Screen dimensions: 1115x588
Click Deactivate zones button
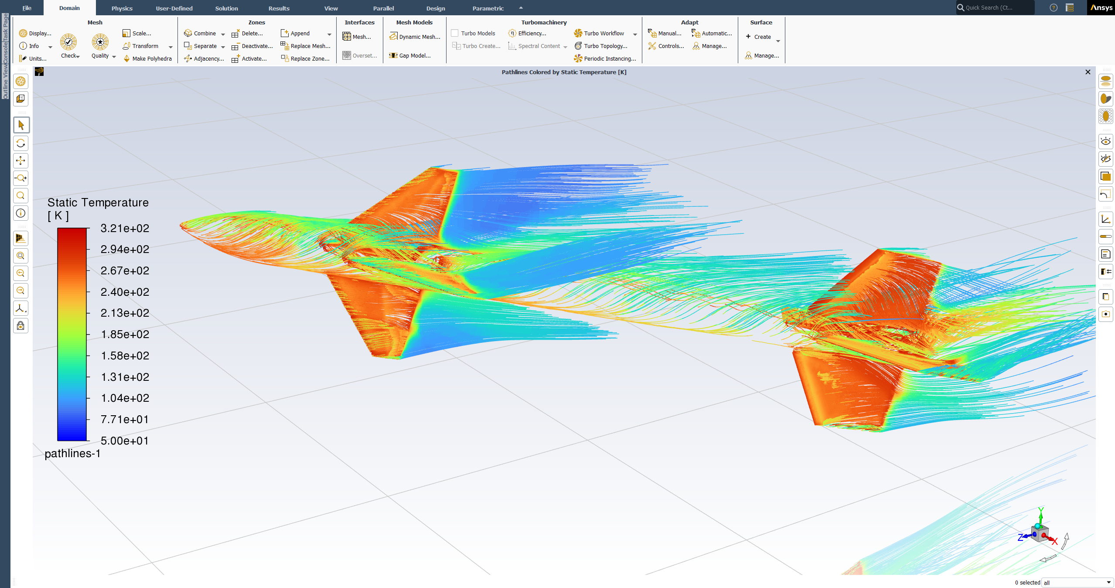click(252, 46)
